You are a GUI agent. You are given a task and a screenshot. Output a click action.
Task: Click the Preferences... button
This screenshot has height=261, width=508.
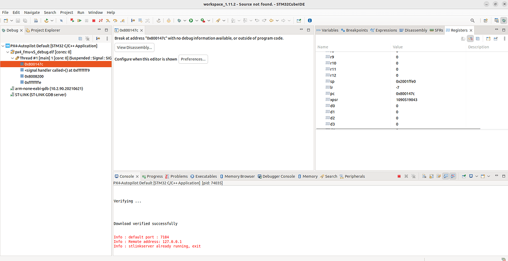[193, 59]
